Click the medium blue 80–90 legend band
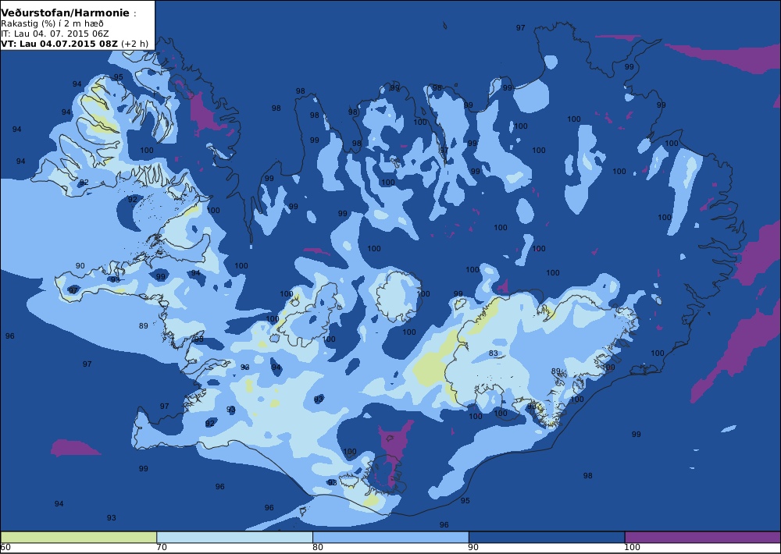 point(390,537)
